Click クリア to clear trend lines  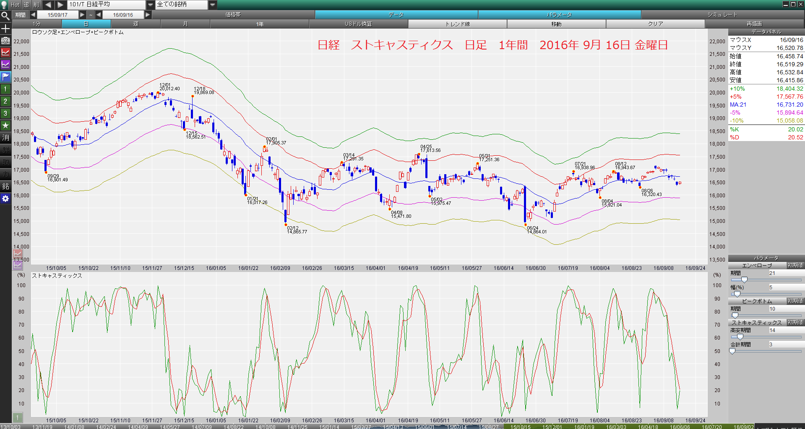(655, 24)
